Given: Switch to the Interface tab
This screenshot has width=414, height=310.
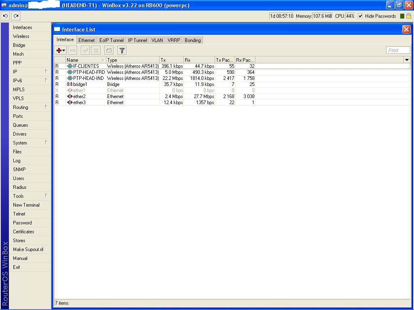Looking at the screenshot, I should point(65,40).
